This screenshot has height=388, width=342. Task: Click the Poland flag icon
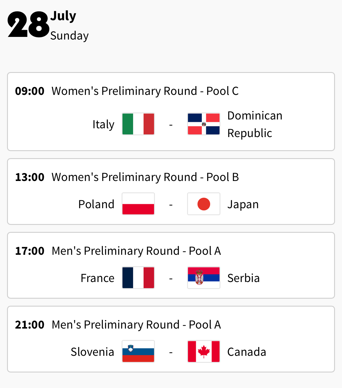pyautogui.click(x=138, y=204)
